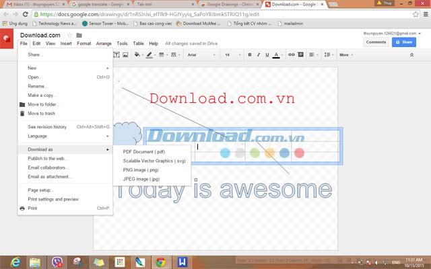Click the Comments button

(x=376, y=42)
